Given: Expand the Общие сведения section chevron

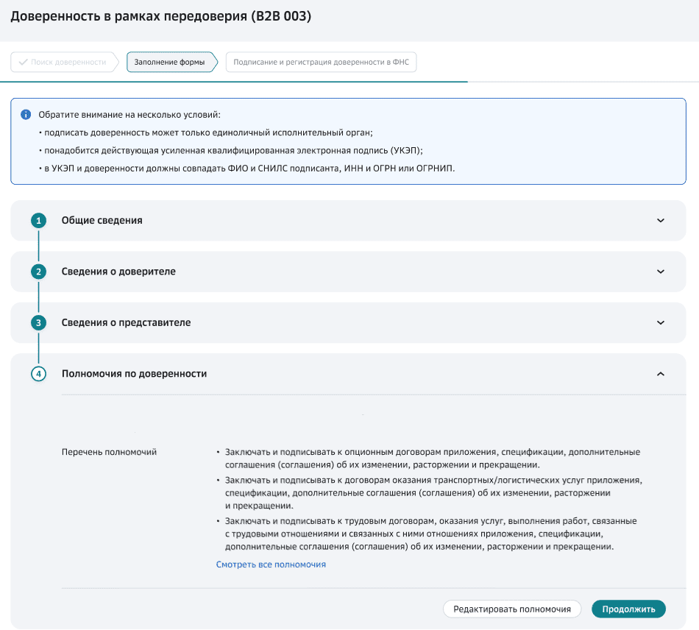Looking at the screenshot, I should (x=661, y=220).
